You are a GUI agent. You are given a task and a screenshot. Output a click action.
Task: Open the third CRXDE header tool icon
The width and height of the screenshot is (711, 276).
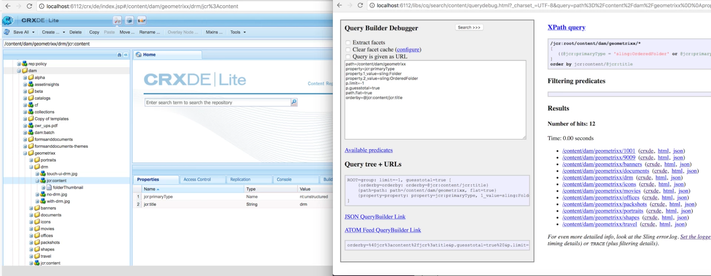[x=141, y=21]
